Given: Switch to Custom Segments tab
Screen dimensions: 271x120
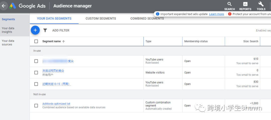Looking at the screenshot, I should click(x=101, y=19).
